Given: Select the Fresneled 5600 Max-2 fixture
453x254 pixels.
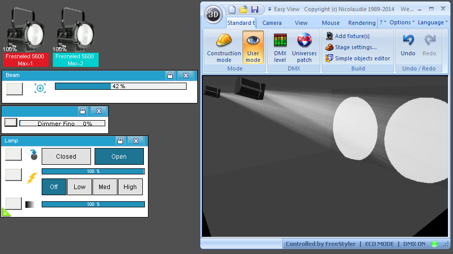Looking at the screenshot, I should 76,38.
